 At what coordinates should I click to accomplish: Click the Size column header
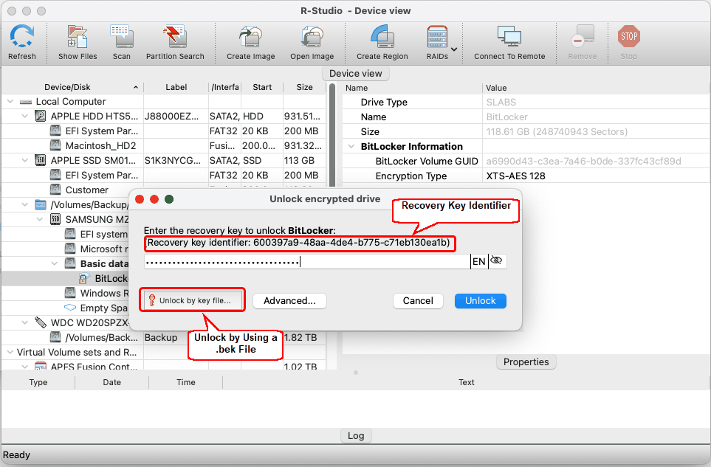coord(304,87)
